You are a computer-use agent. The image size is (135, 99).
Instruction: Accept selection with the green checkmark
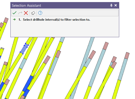[x=14, y=13]
